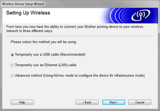The image size is (160, 111).
Task: Click the right chevron on the Next button
Action: pos(117,102)
